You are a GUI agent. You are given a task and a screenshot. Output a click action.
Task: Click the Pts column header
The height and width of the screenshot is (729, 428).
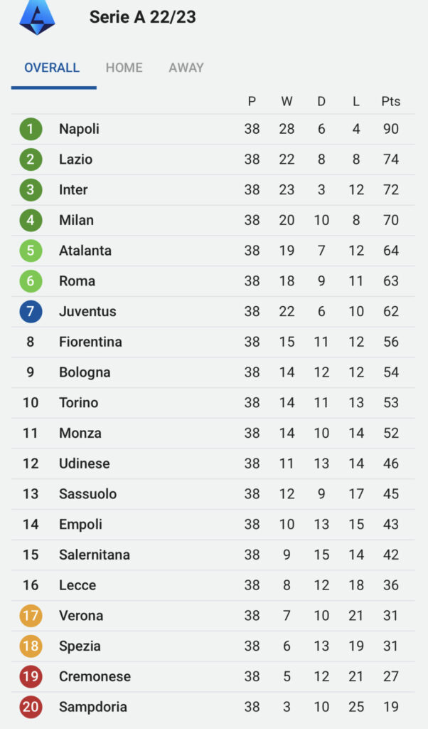390,101
